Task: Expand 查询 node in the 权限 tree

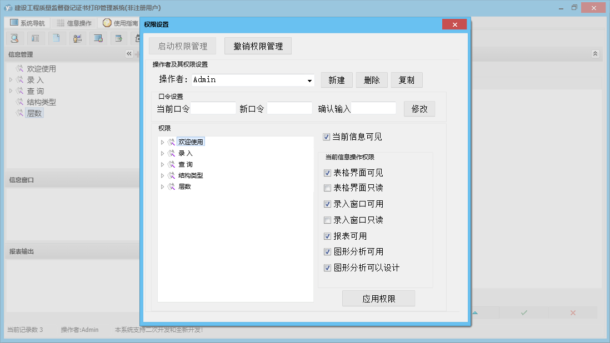Action: click(162, 165)
